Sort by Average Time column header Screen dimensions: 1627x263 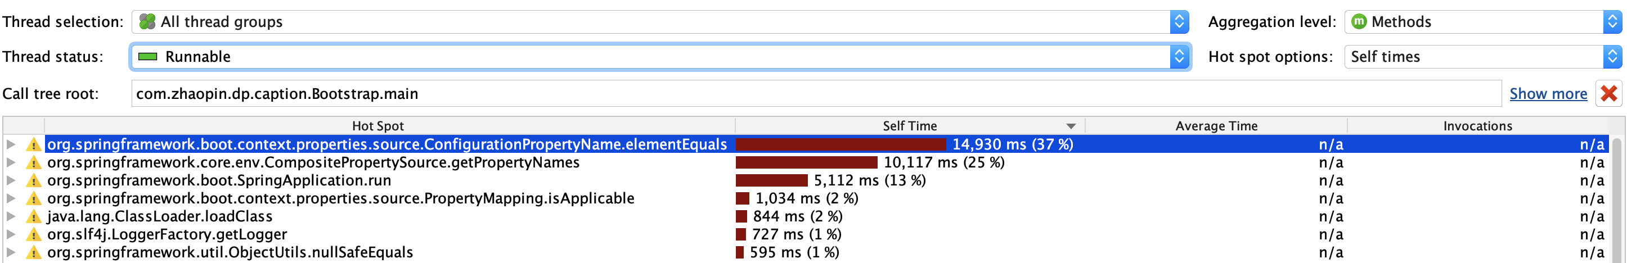[x=1216, y=125]
